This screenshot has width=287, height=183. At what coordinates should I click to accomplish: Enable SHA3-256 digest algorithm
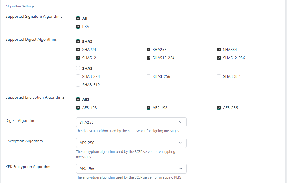point(148,76)
